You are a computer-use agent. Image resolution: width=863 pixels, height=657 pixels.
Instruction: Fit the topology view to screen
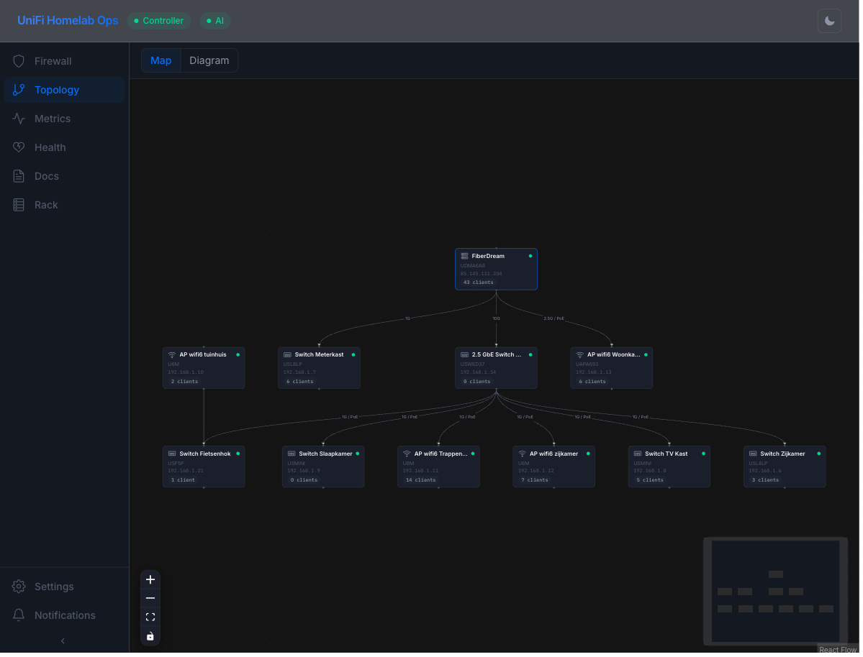coord(150,617)
